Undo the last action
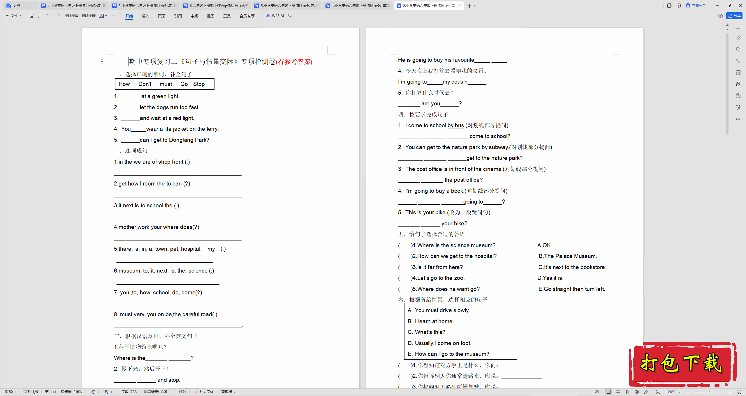Screen dimensions: 746x396 pos(47,16)
